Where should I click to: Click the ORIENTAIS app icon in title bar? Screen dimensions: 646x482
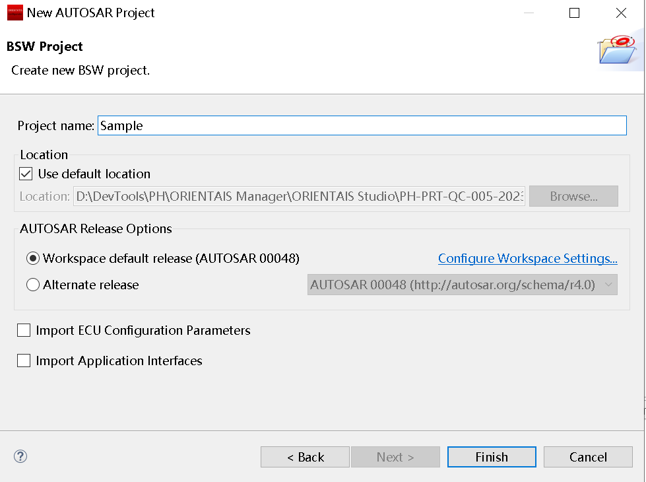point(15,13)
